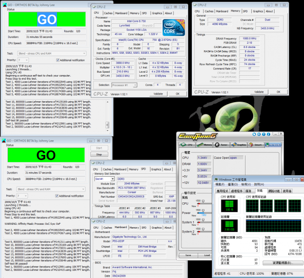Click Validate in the Memory CPU-Z window
304x278 pixels.
[259, 92]
